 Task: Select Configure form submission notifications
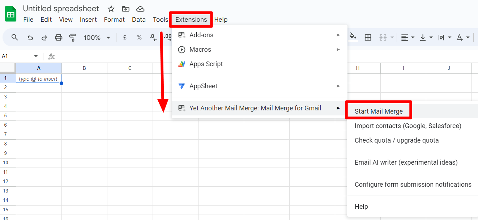point(413,185)
